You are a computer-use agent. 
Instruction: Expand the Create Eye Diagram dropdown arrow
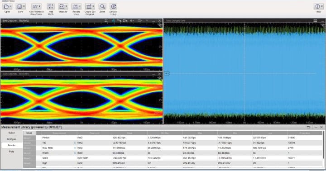[93, 6]
